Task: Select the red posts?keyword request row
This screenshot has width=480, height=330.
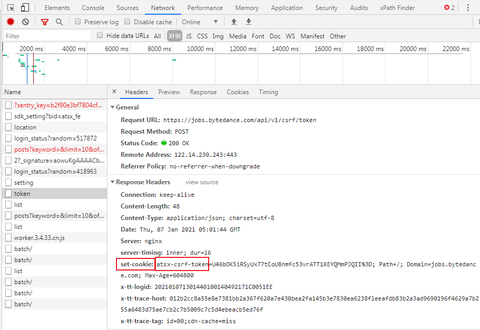Action: 55,149
